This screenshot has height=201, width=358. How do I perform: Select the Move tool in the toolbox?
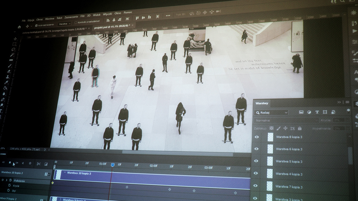coord(15,39)
